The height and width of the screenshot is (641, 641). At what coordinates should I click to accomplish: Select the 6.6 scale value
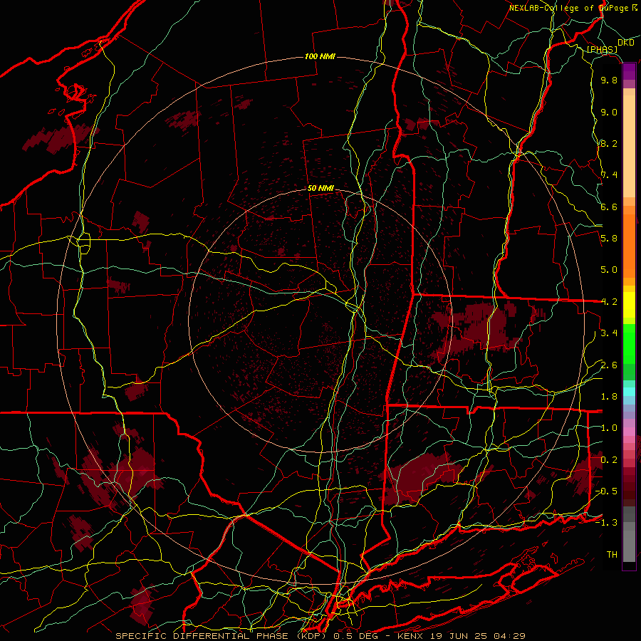click(x=609, y=207)
